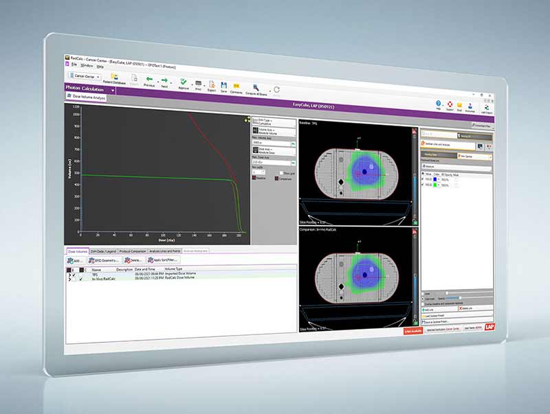Open the Volume Axis Absolute Volume dropdown
The image size is (550, 414).
pyautogui.click(x=274, y=131)
